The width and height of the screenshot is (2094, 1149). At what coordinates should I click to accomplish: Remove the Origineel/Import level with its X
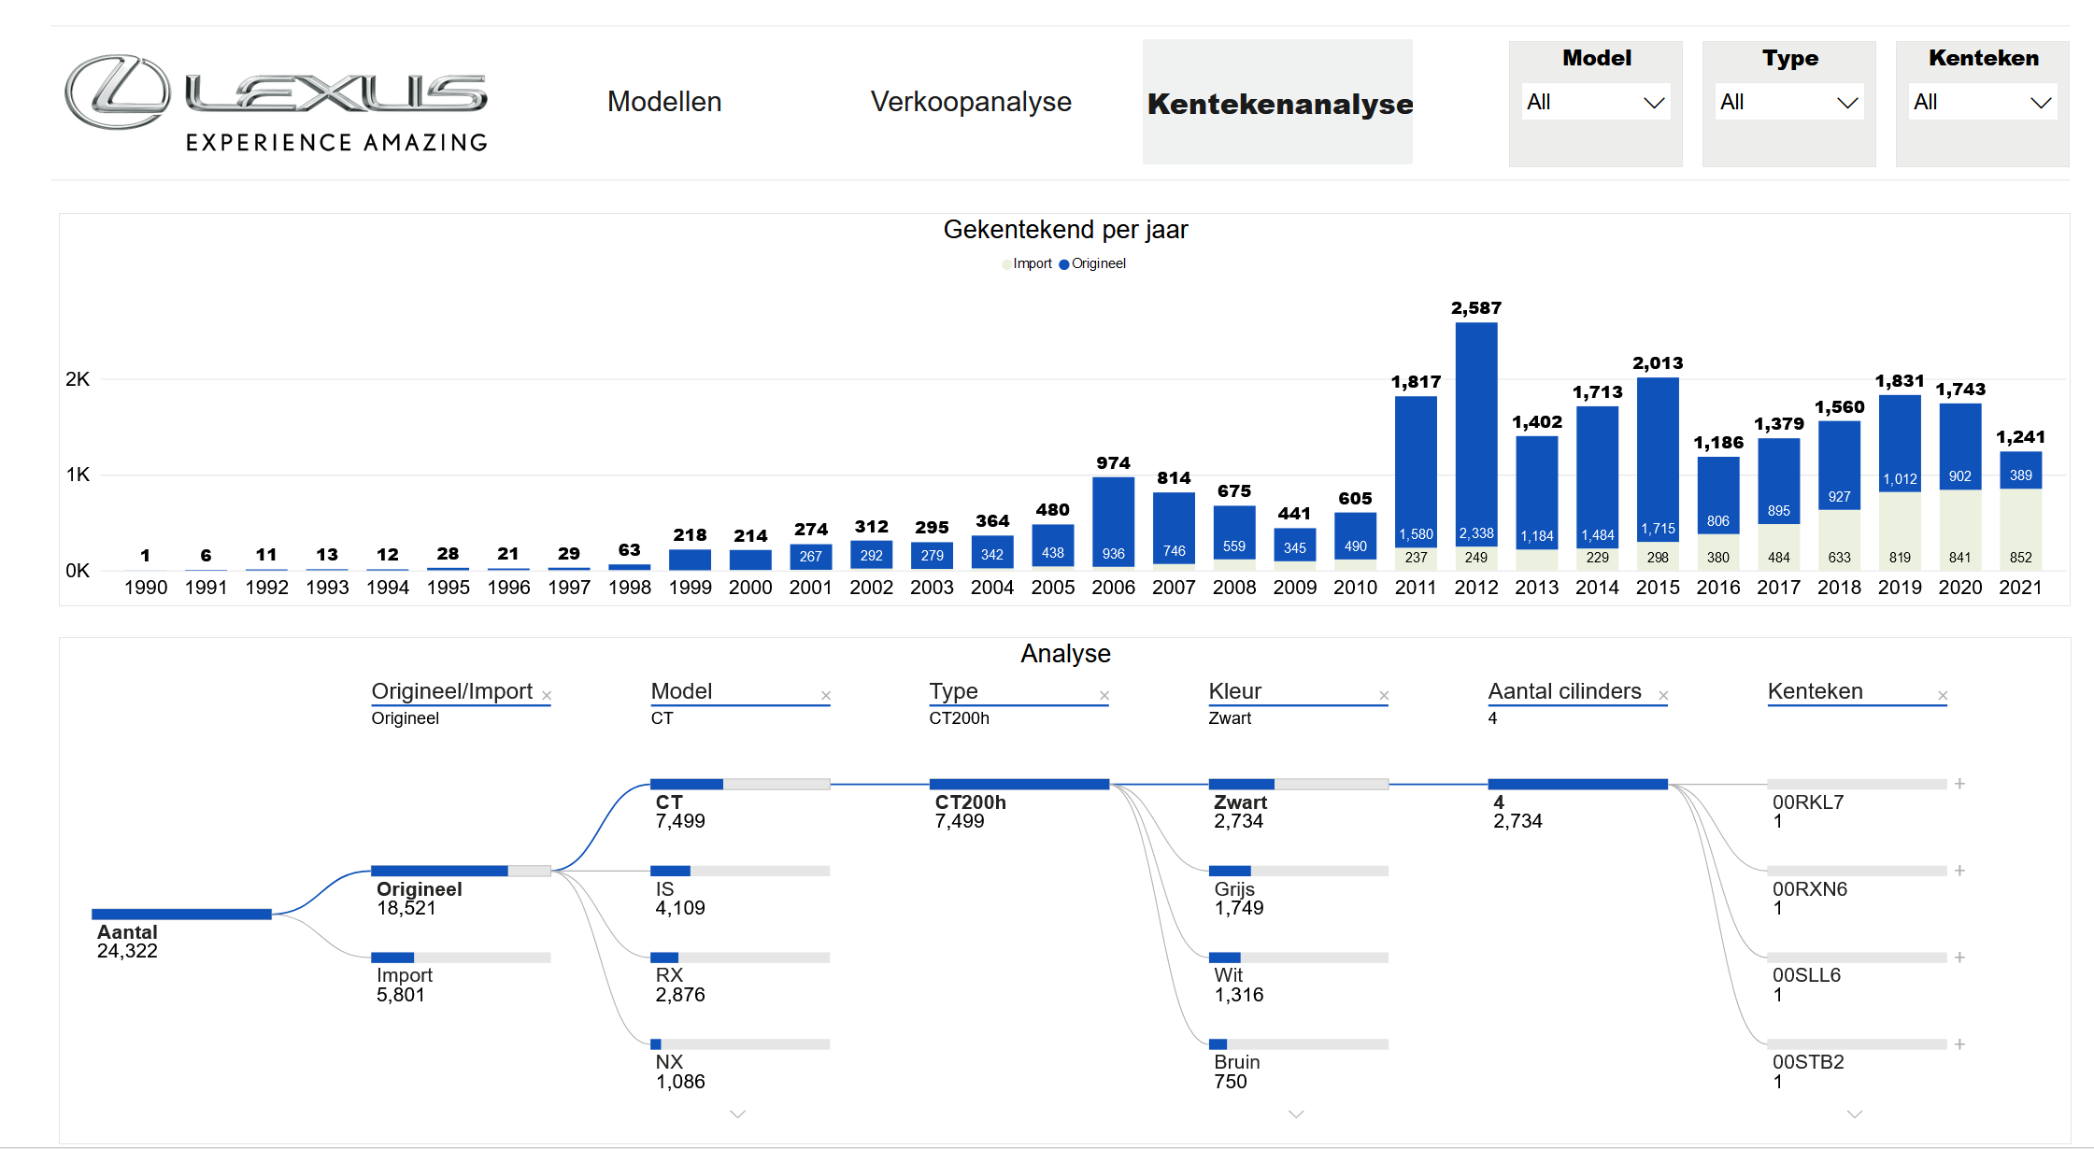pyautogui.click(x=547, y=696)
